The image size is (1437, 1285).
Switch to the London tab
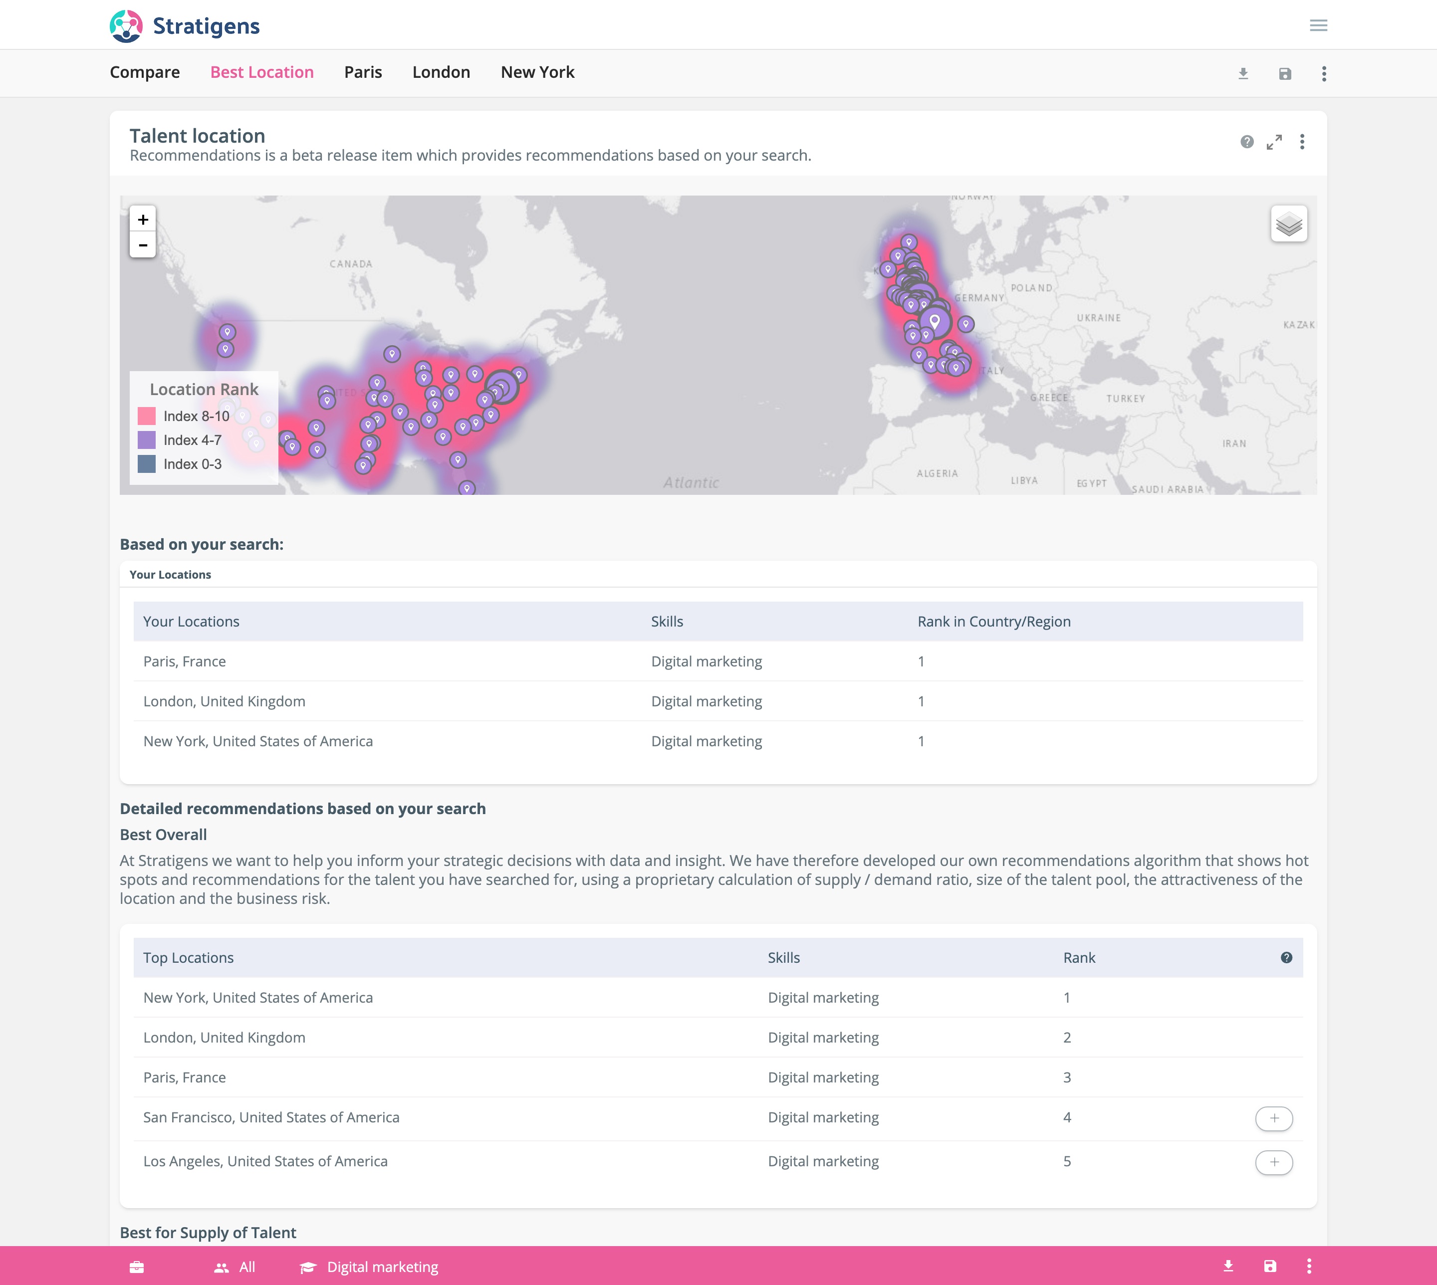(x=441, y=72)
